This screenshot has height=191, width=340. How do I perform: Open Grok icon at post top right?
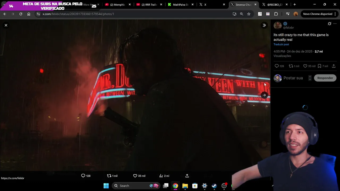330,24
